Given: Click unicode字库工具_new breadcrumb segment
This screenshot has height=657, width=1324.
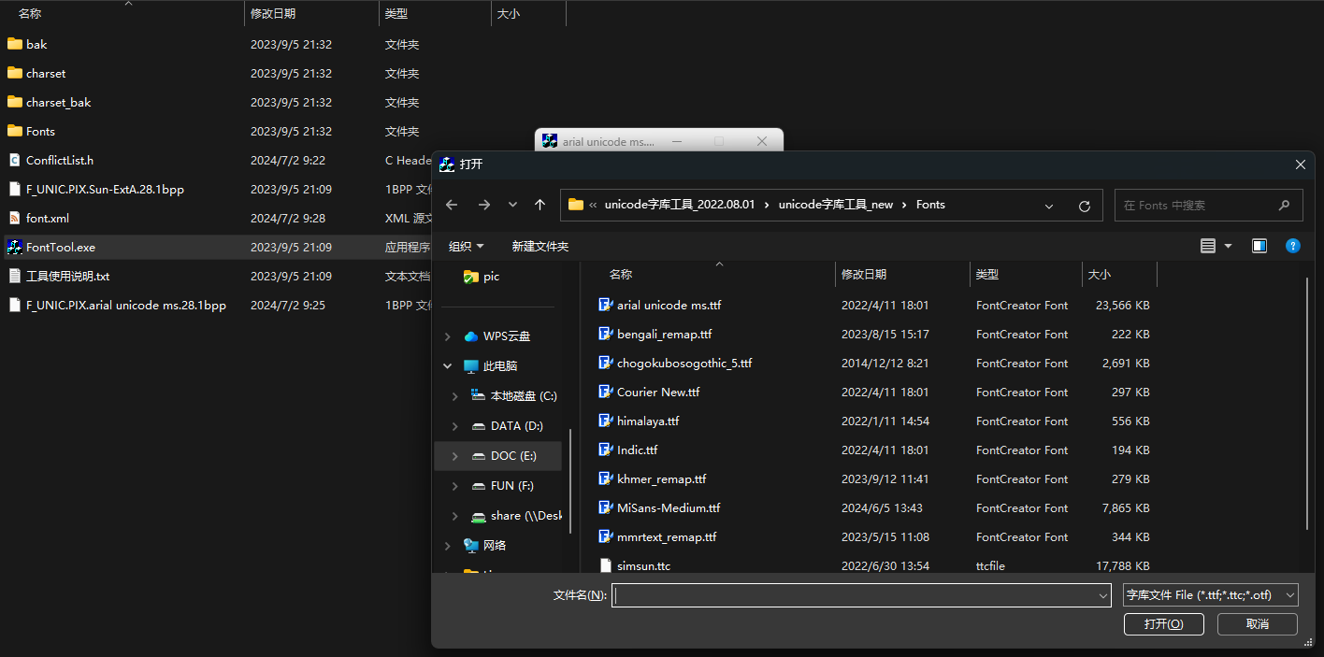Looking at the screenshot, I should click(836, 205).
